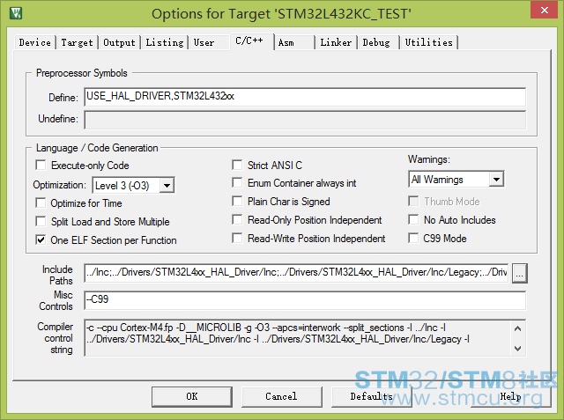This screenshot has width=564, height=420.
Task: Enable Optimize for Time
Action: click(x=41, y=203)
